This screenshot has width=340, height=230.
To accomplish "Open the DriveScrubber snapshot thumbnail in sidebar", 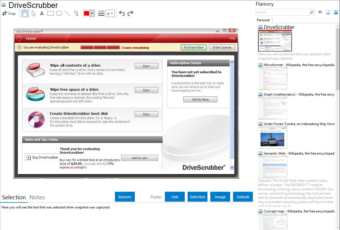I will click(275, 41).
